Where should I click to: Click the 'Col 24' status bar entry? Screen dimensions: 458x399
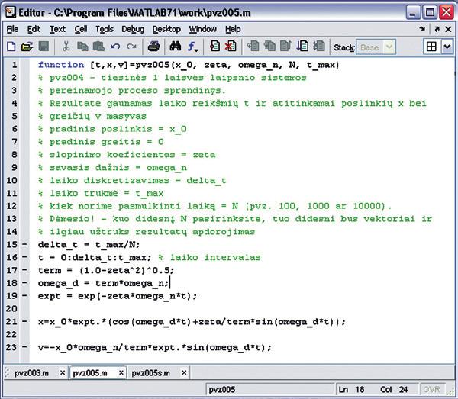(394, 389)
